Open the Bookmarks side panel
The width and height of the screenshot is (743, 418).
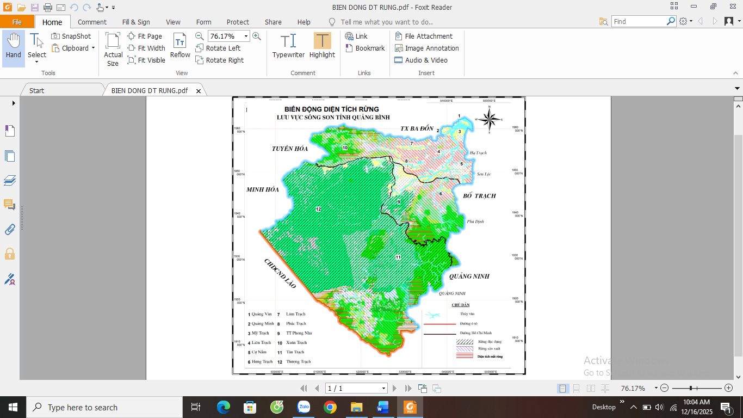tap(10, 131)
